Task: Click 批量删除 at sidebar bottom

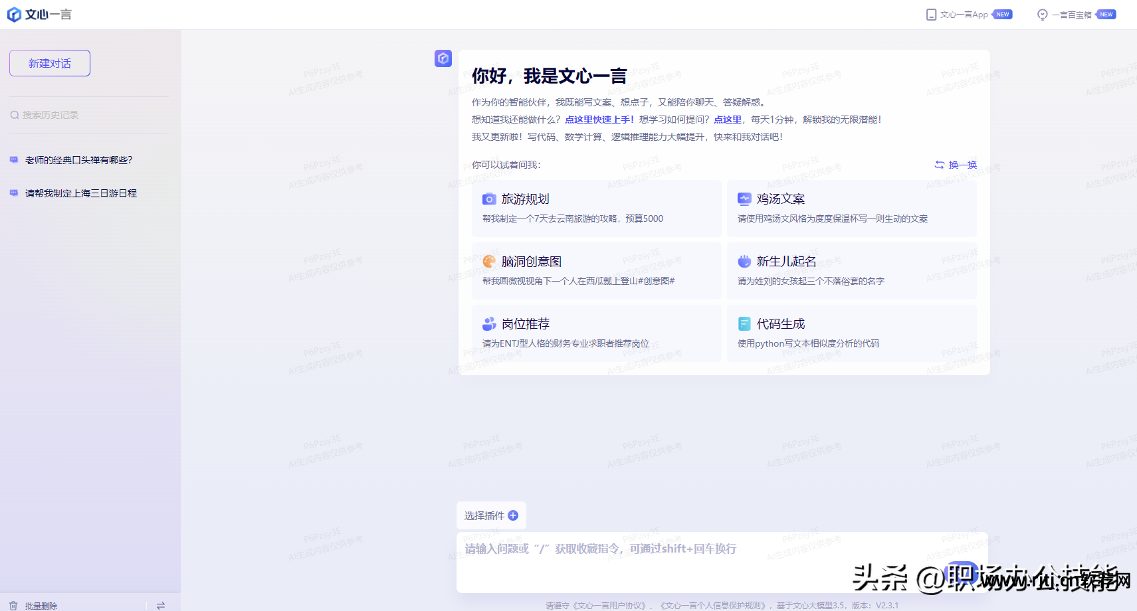Action: (x=41, y=606)
